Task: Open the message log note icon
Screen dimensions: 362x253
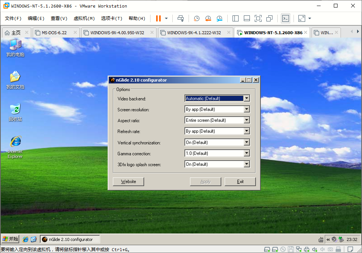Action: click(x=350, y=249)
